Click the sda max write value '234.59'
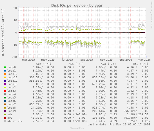Image resolution: width=154 pixels, height=131 pixels. point(143,114)
